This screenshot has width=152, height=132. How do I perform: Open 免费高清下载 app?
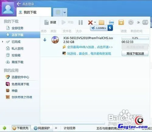pos(20,84)
